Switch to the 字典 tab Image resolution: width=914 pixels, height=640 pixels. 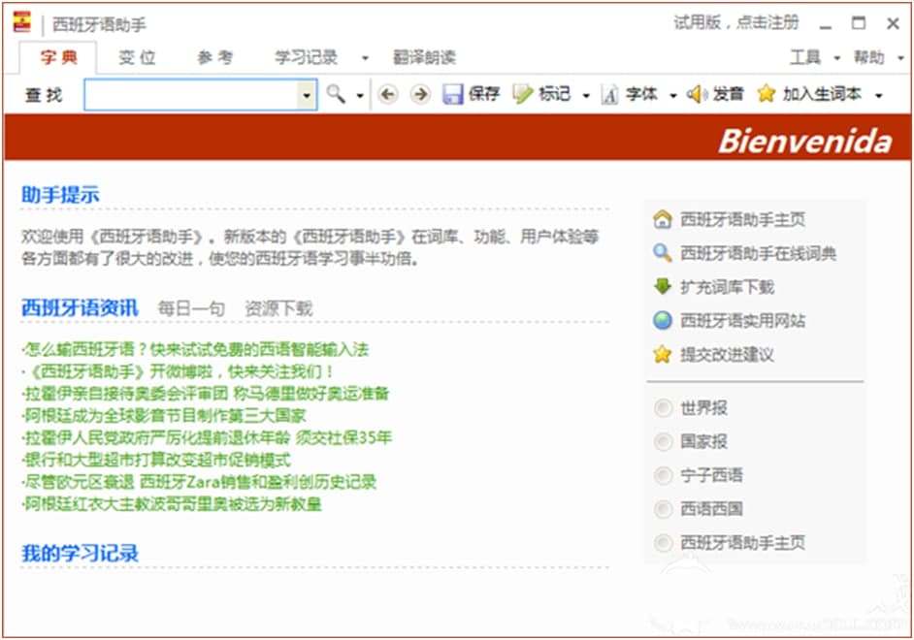58,57
